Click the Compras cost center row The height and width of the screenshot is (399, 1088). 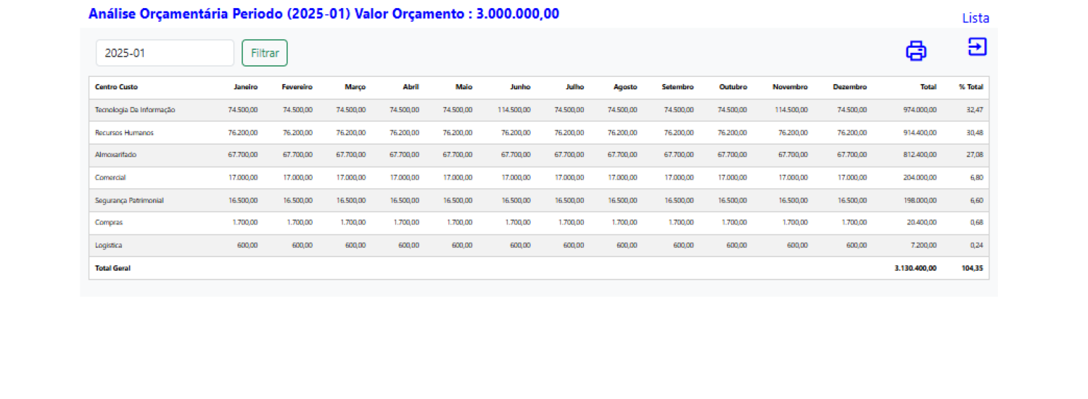[x=109, y=222]
